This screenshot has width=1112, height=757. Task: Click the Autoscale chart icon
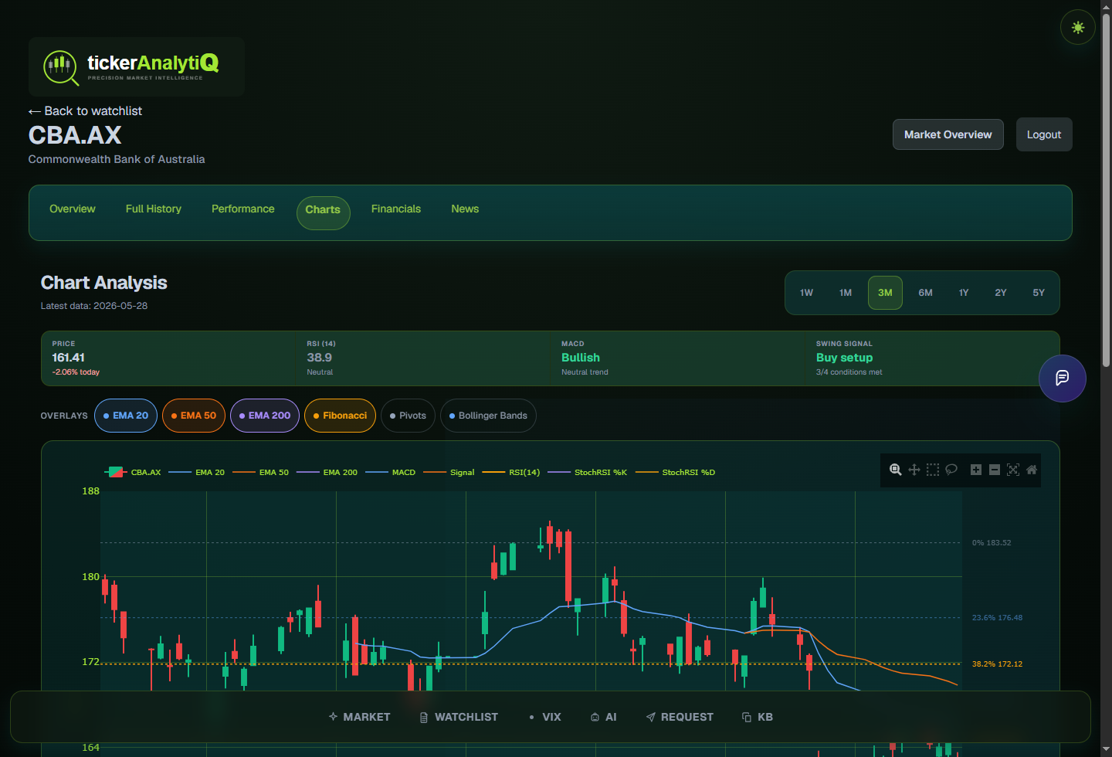click(x=1013, y=470)
